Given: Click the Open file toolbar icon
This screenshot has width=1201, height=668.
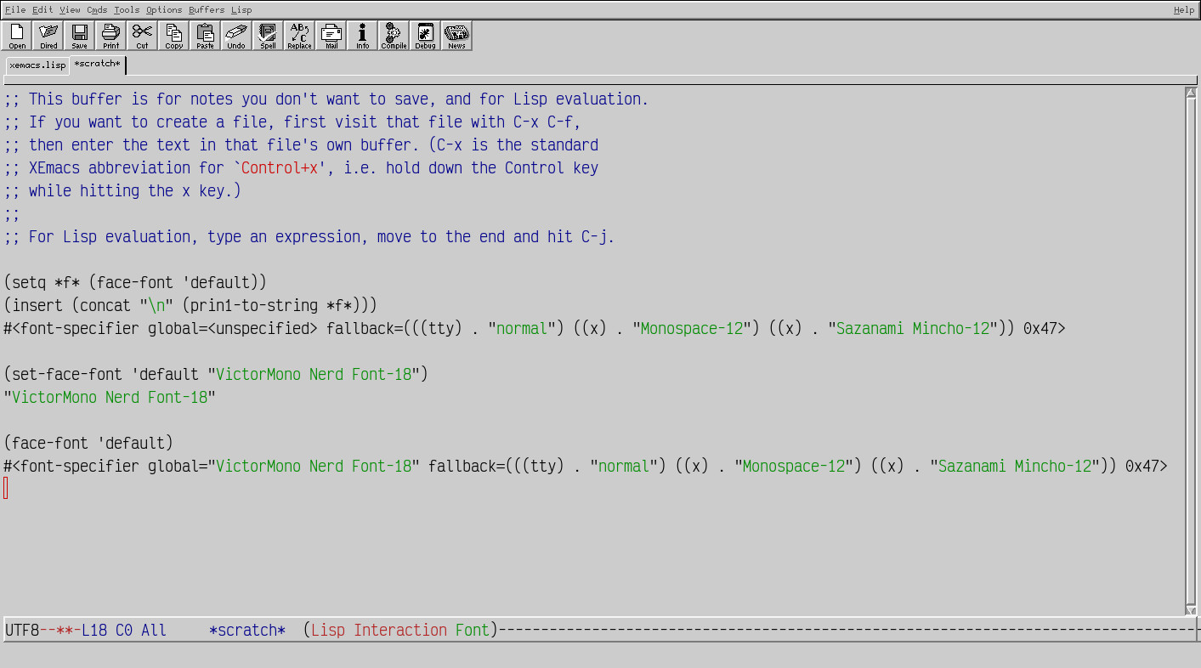Looking at the screenshot, I should (17, 36).
